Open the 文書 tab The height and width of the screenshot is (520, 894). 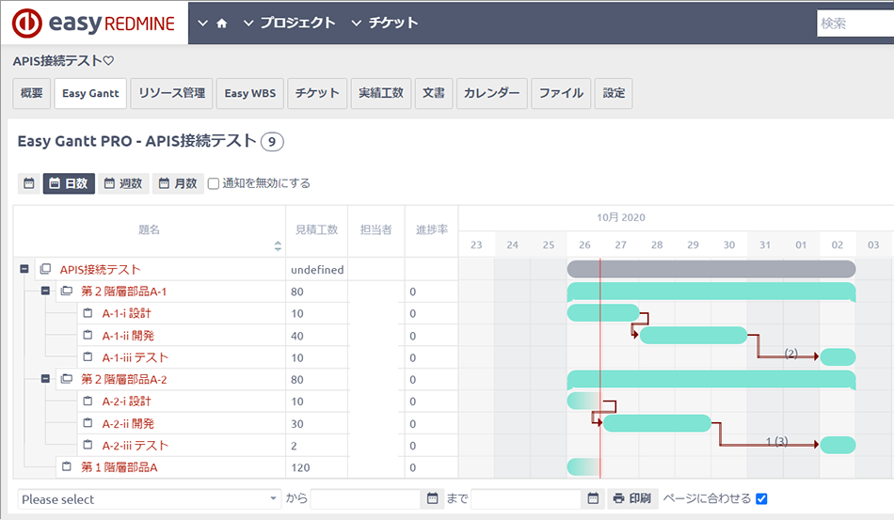tap(433, 93)
